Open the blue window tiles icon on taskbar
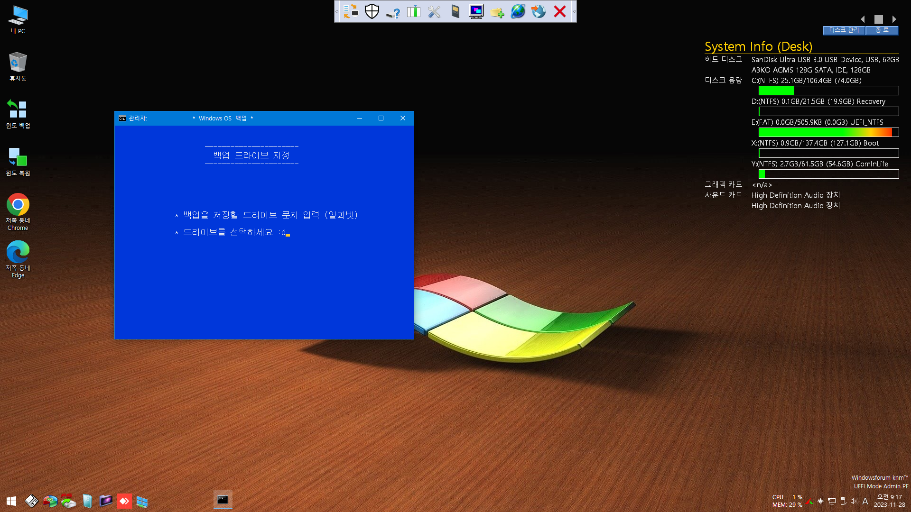 [142, 501]
